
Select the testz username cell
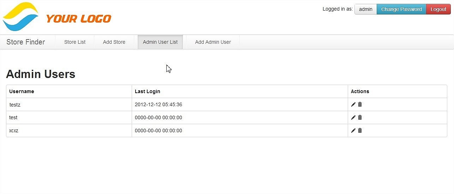[x=69, y=104]
